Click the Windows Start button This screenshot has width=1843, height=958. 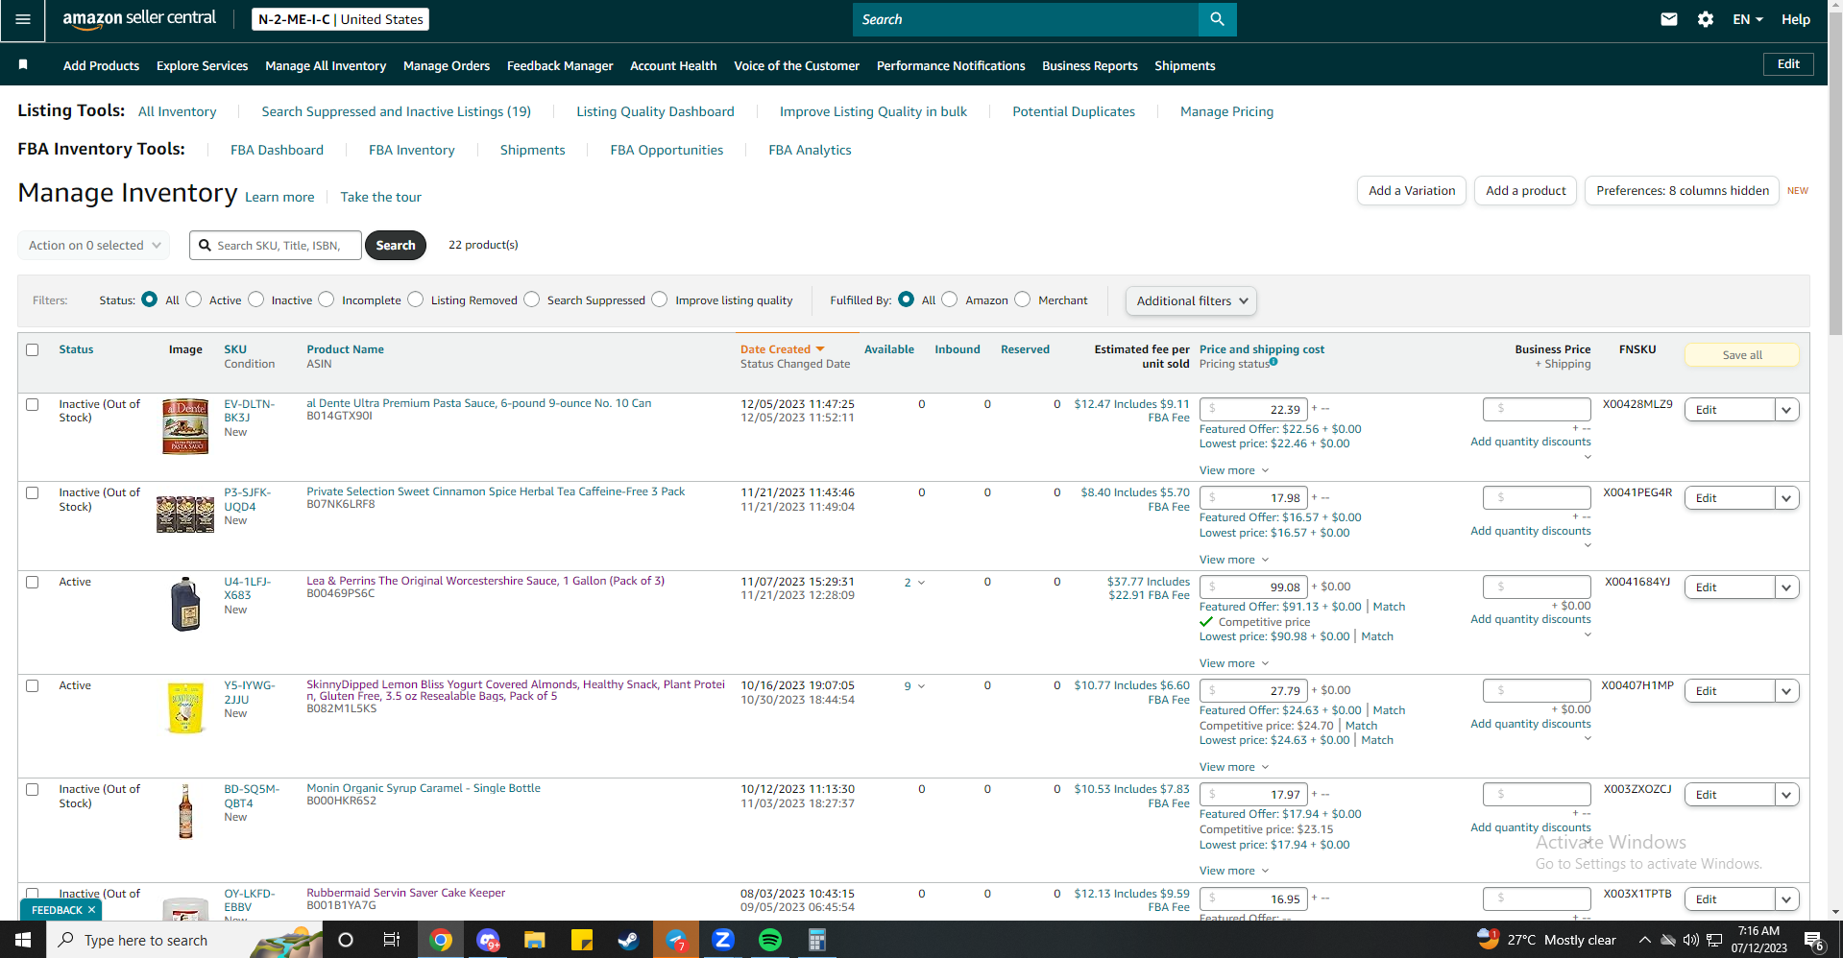(x=23, y=940)
